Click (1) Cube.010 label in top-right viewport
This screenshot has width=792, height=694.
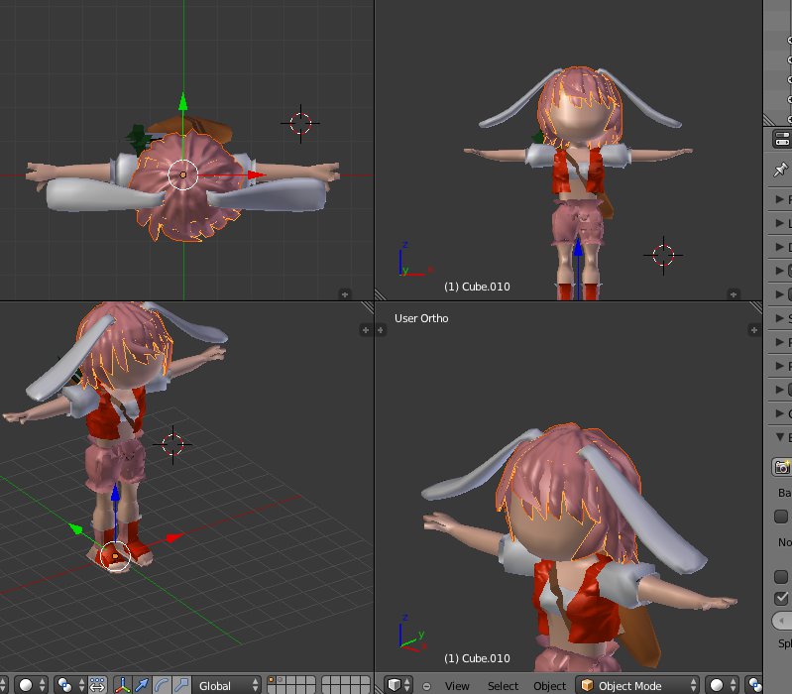click(x=477, y=287)
